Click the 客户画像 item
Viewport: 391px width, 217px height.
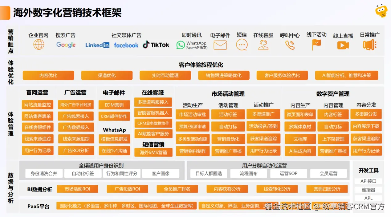[x=161, y=173]
